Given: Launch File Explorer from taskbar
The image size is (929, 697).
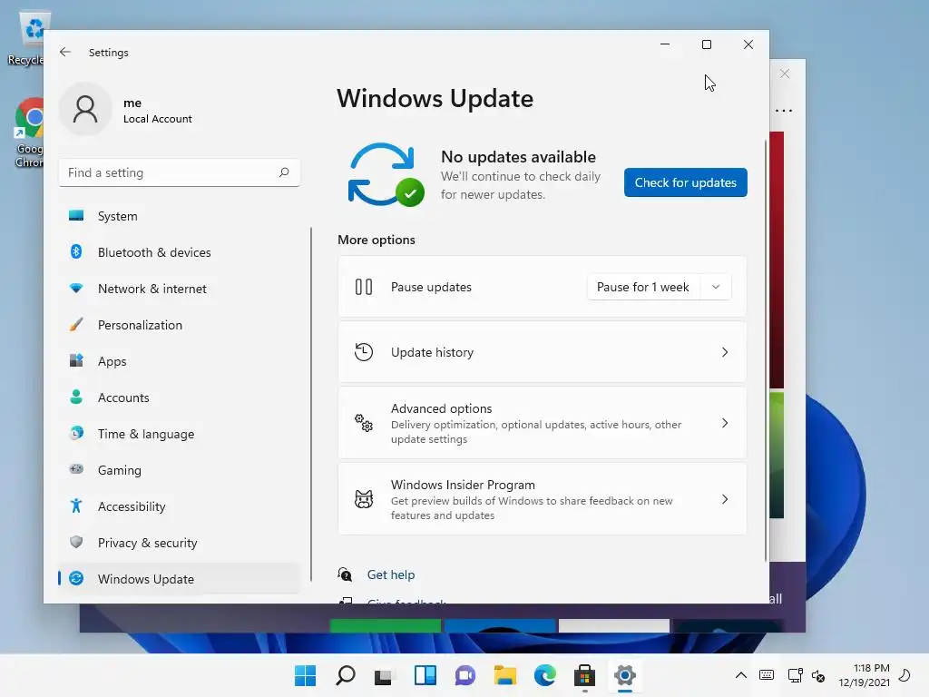Looking at the screenshot, I should coord(504,675).
